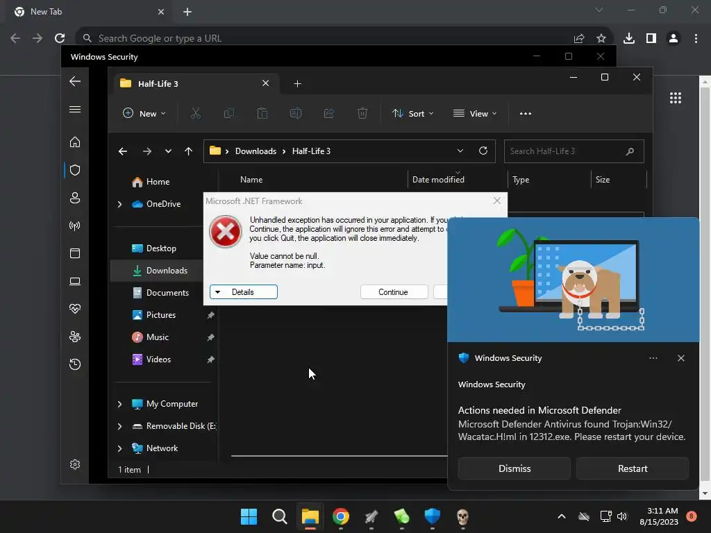Open Windows Security shield on taskbar
Viewport: 711px width, 533px height.
point(432,516)
